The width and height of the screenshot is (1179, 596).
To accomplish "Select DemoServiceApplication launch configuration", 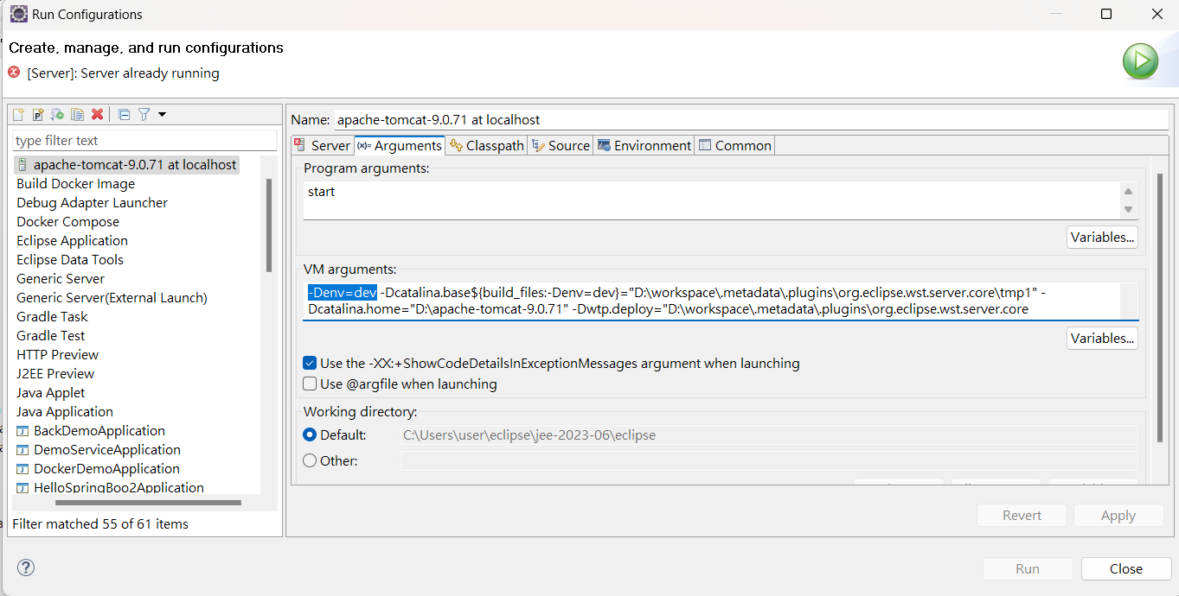I will (99, 449).
